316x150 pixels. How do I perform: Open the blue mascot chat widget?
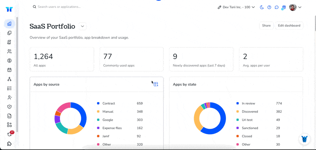(x=305, y=139)
